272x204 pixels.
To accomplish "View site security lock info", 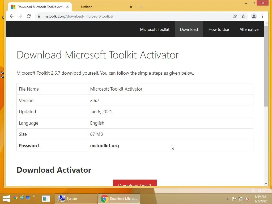I will tap(39, 16).
